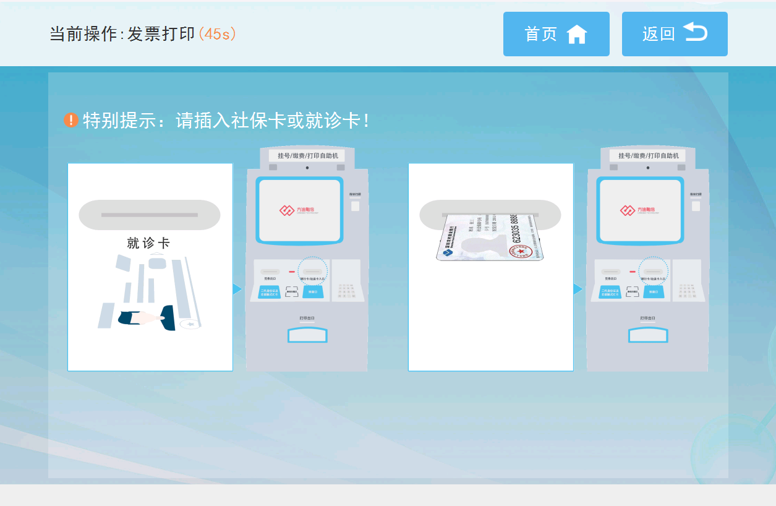
Task: Click the 特别提示 insert-card hint text
Action: (x=227, y=120)
